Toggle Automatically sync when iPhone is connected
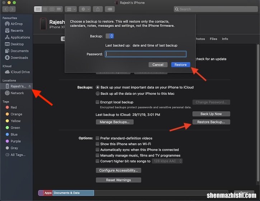 tap(98, 150)
